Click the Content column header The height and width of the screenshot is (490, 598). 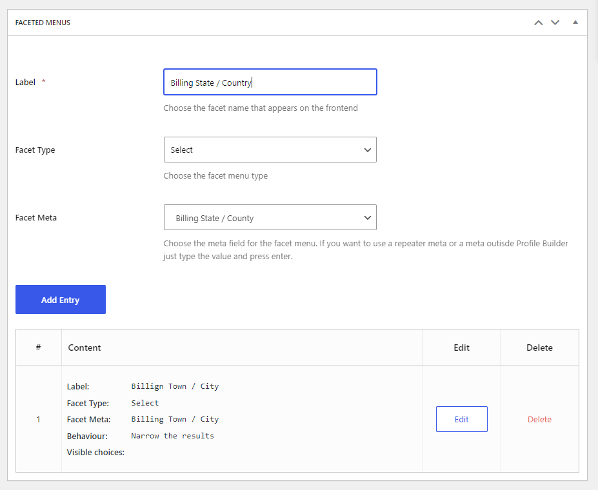pos(85,348)
